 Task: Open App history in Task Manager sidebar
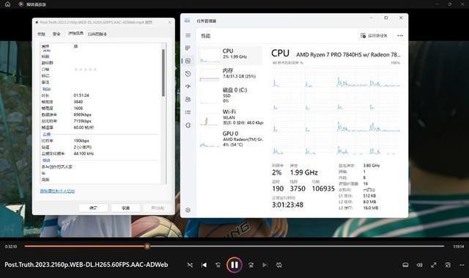point(188,73)
